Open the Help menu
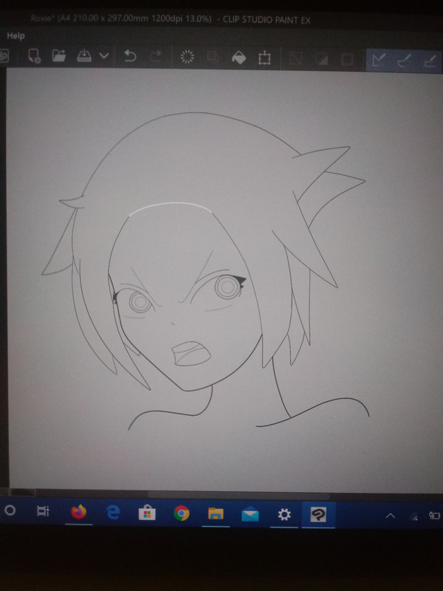 (x=16, y=35)
